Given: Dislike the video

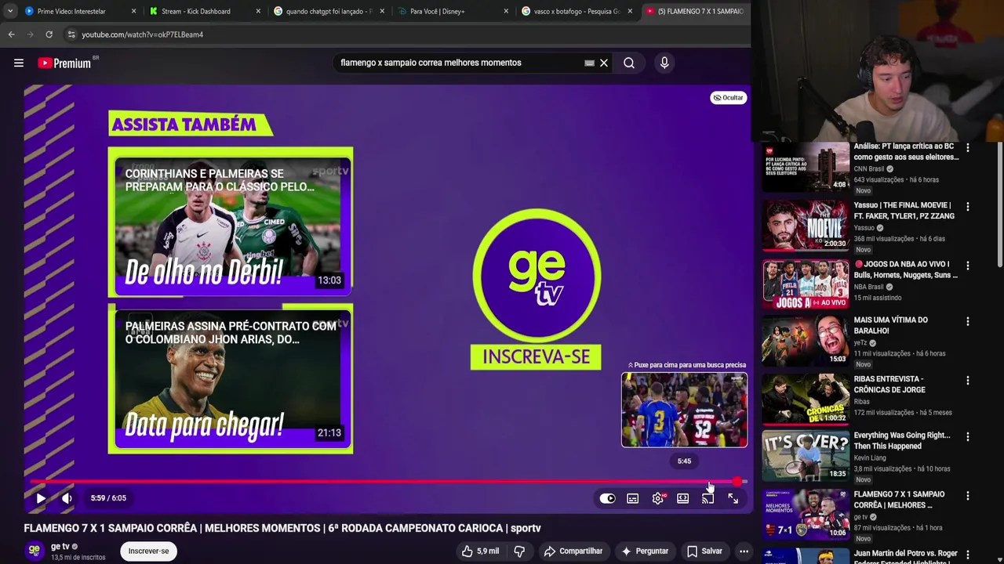Looking at the screenshot, I should click(x=519, y=551).
